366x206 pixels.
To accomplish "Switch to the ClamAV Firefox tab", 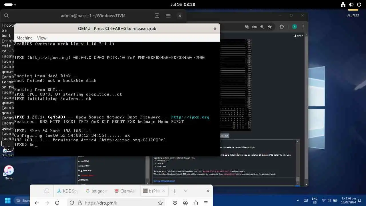I will 125,191.
